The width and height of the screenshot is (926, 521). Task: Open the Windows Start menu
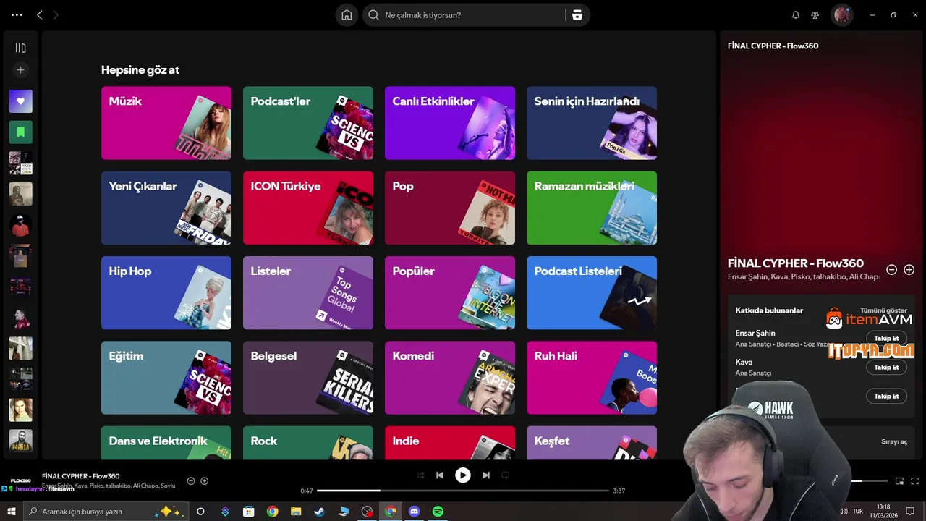(12, 512)
